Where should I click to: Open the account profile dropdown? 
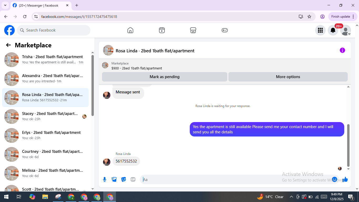point(346,30)
